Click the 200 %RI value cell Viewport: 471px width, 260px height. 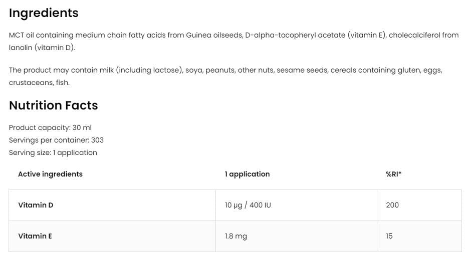(392, 205)
